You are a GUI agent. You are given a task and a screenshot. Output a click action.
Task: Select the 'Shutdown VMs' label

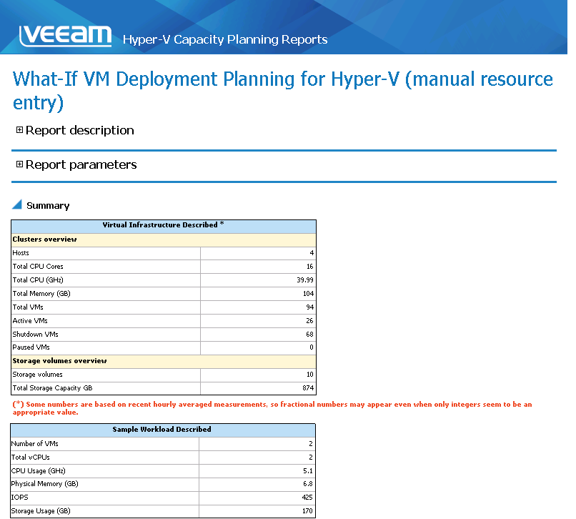point(35,335)
